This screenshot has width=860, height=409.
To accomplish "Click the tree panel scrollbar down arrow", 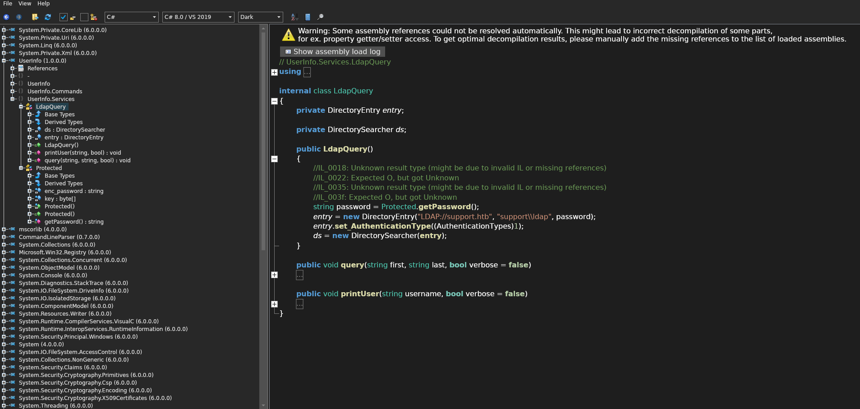I will [263, 405].
